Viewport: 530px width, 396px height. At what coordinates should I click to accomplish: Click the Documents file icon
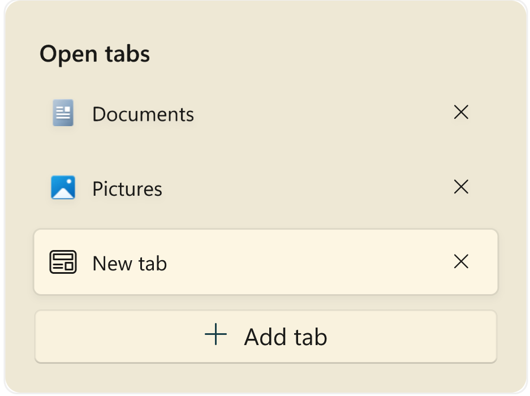[x=63, y=113]
